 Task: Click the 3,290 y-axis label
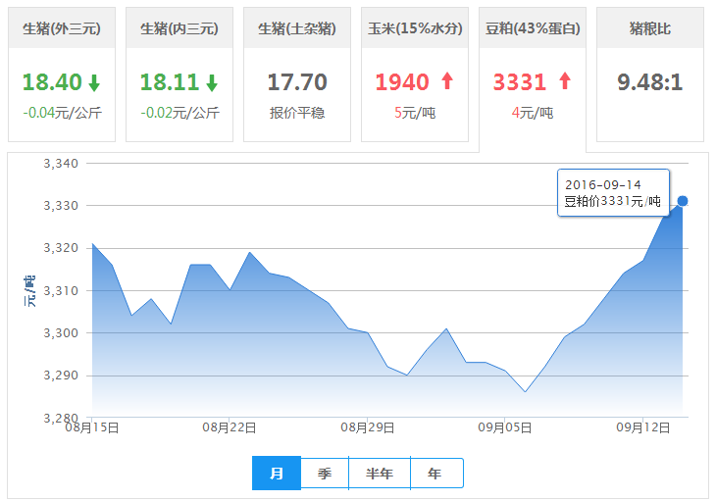click(x=61, y=376)
